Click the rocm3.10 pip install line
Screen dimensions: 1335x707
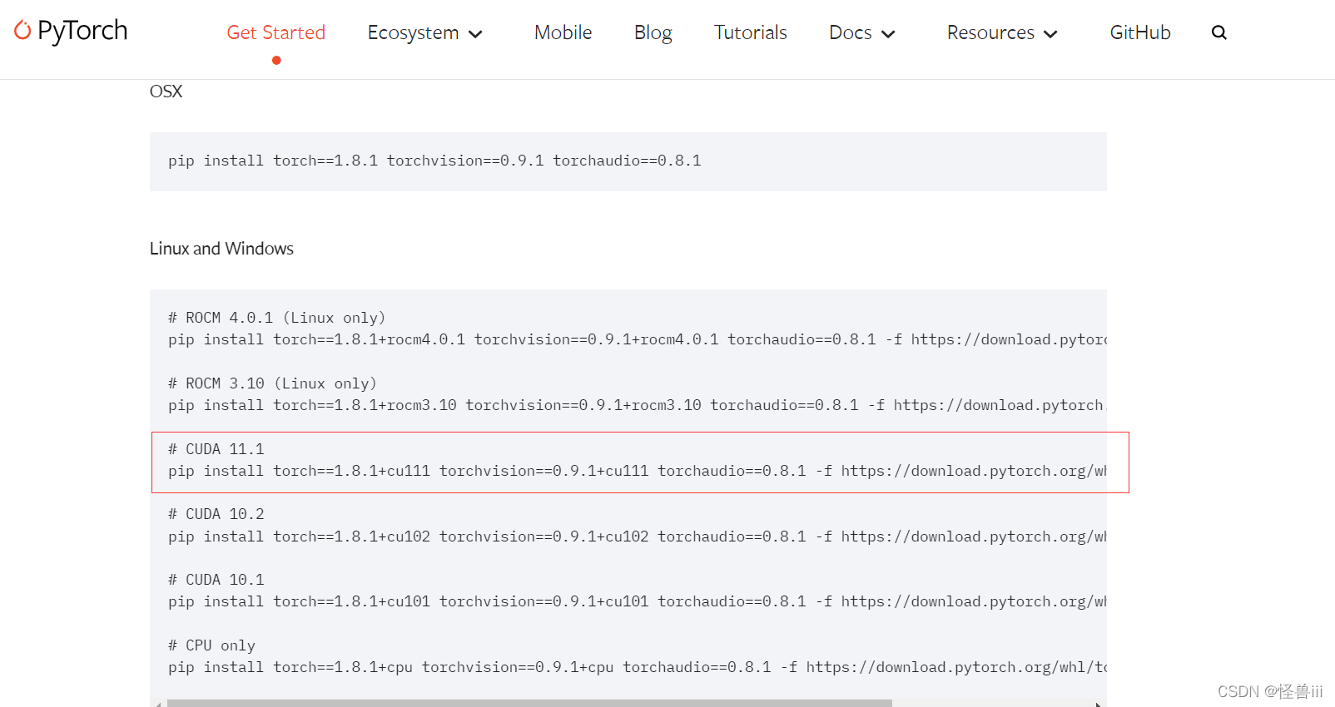click(x=638, y=405)
